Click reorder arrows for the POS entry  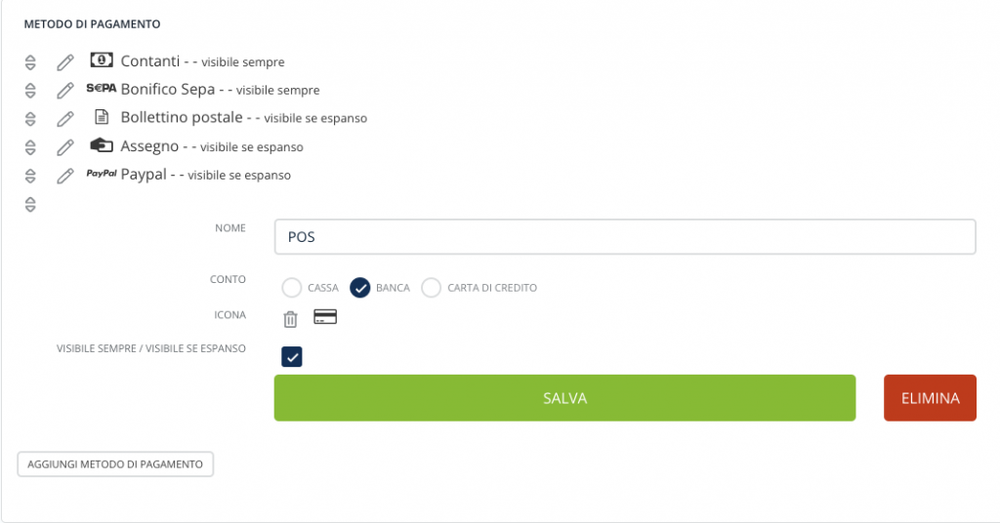click(30, 205)
